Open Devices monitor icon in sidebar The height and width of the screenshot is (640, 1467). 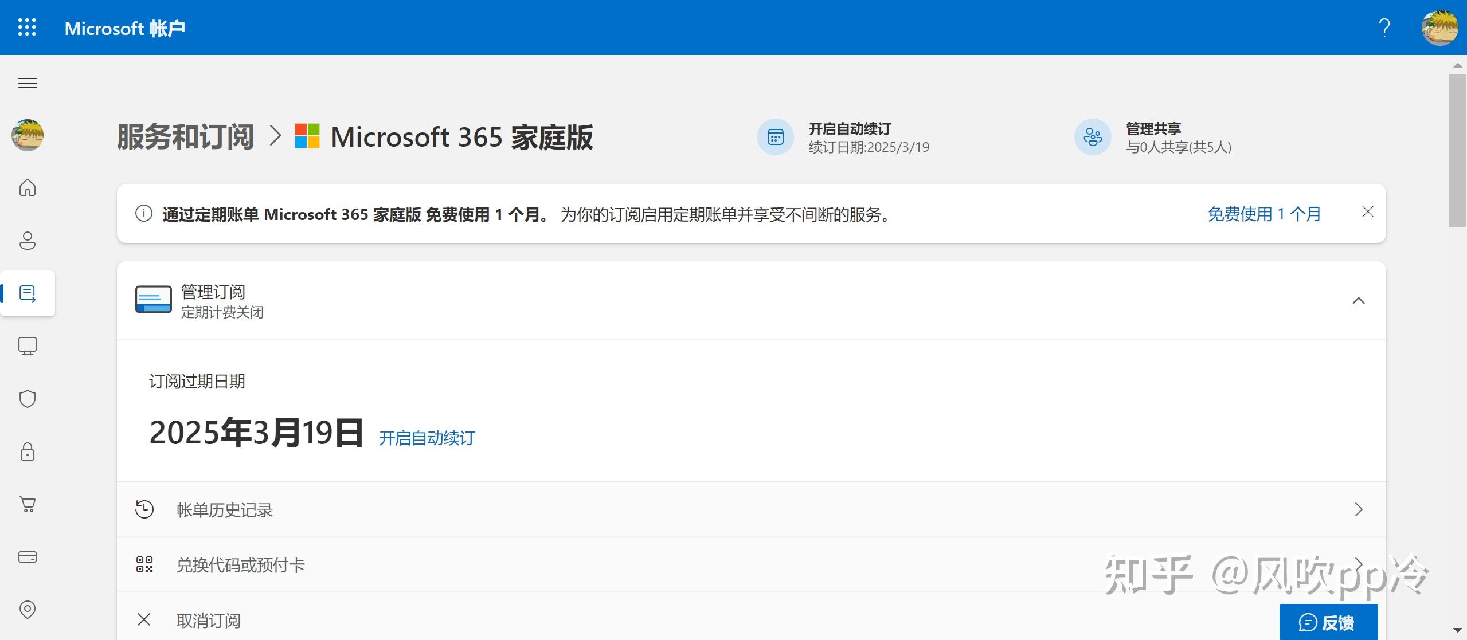(x=28, y=346)
